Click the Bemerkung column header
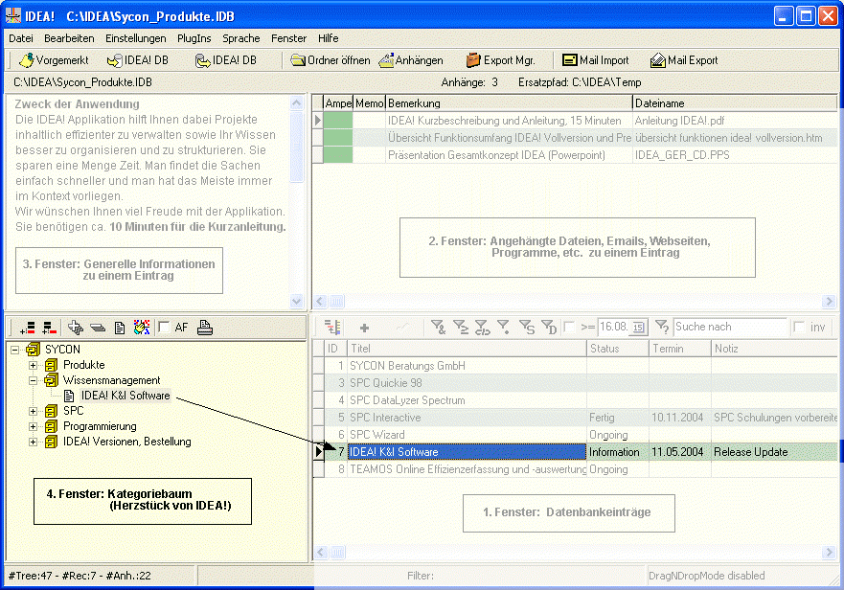This screenshot has width=844, height=590. click(x=509, y=102)
